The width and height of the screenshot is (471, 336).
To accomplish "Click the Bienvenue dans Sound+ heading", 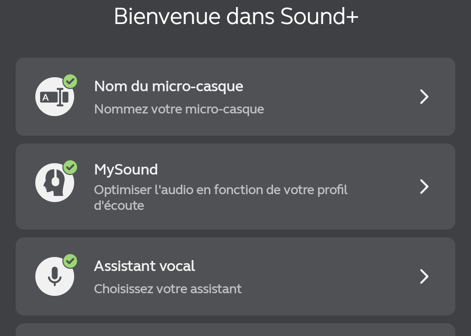I will click(236, 16).
